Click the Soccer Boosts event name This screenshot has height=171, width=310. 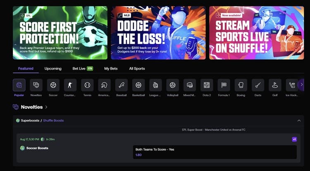pyautogui.click(x=37, y=148)
